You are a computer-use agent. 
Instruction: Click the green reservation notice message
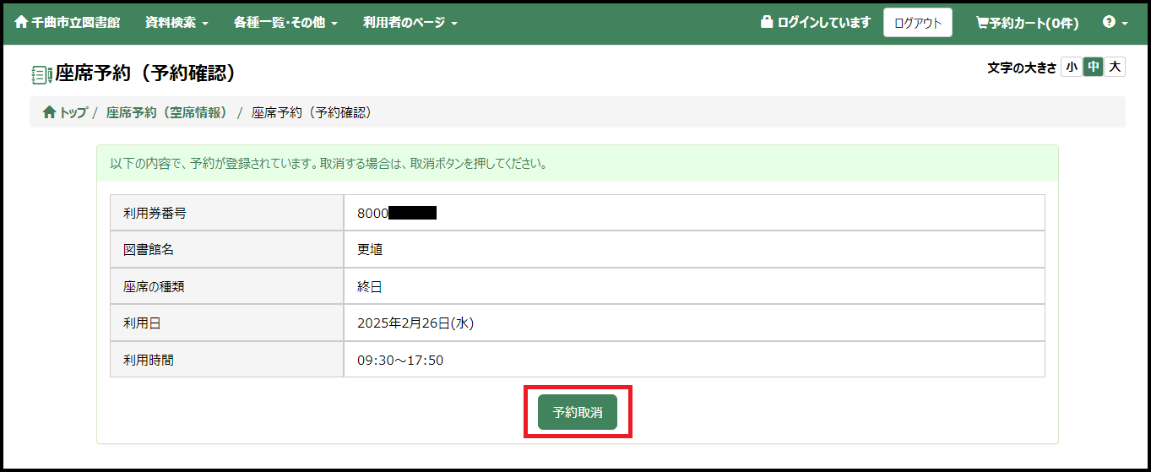[578, 164]
